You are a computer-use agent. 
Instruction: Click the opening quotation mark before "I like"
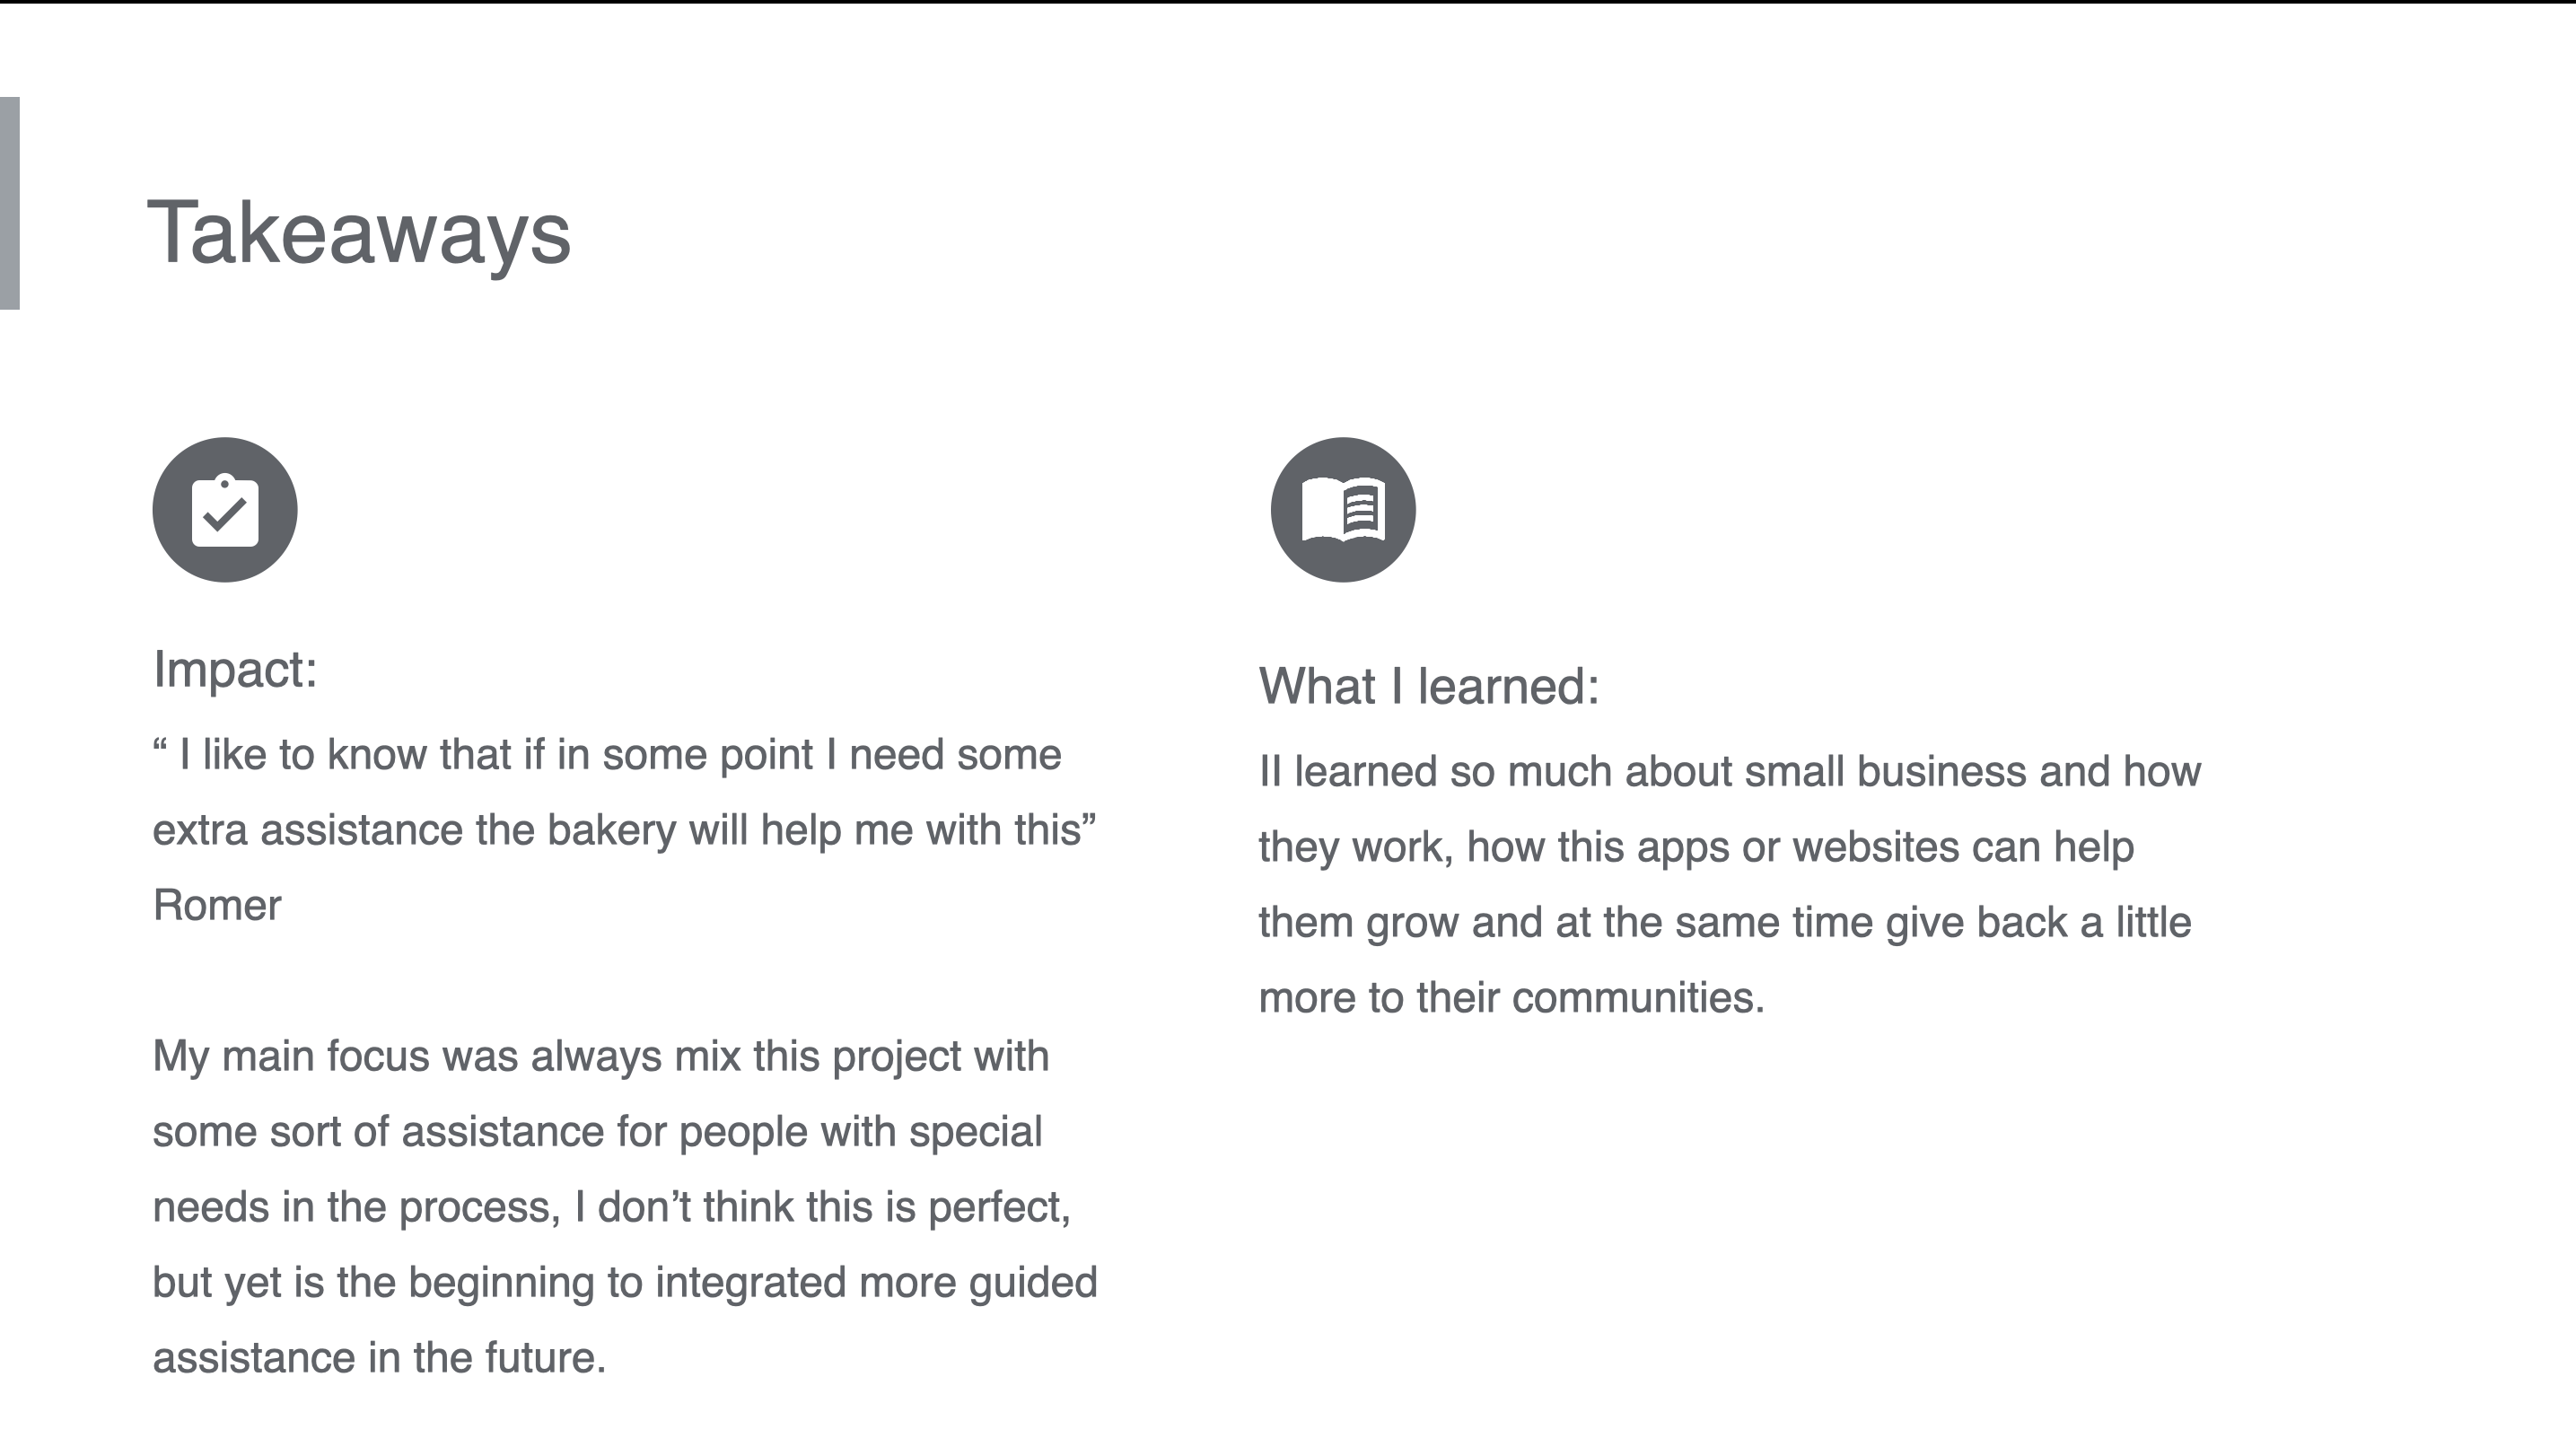click(x=160, y=748)
